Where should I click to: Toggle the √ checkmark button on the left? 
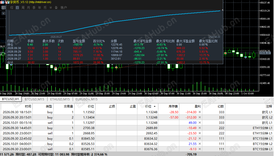coord(3,13)
